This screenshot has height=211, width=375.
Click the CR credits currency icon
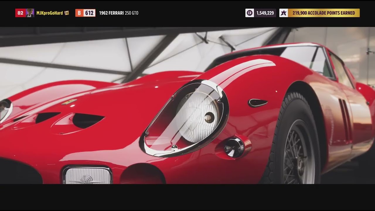250,13
